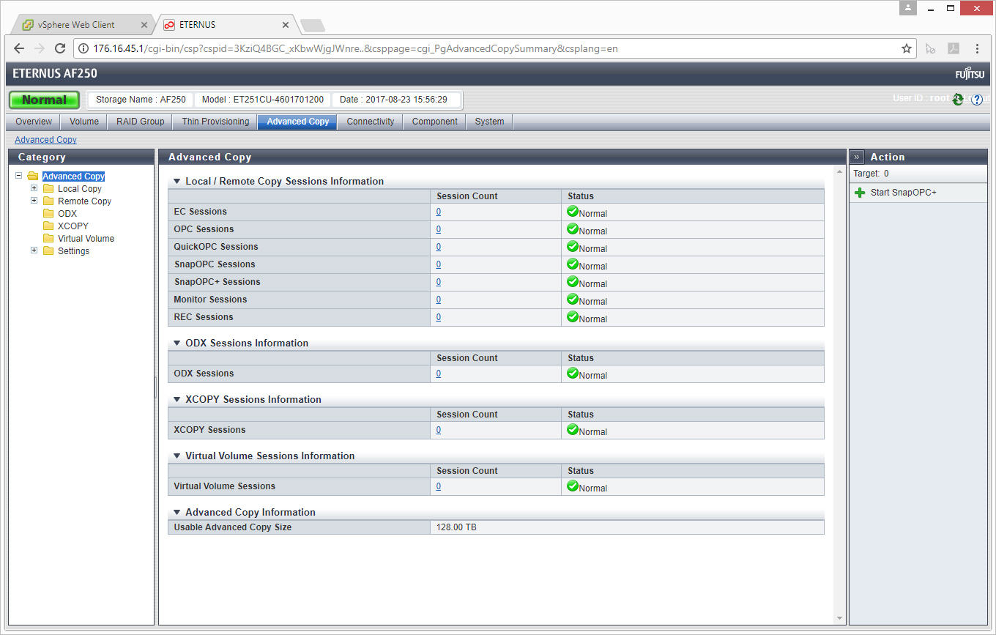Collapse ODX Sessions Information section

click(x=176, y=343)
